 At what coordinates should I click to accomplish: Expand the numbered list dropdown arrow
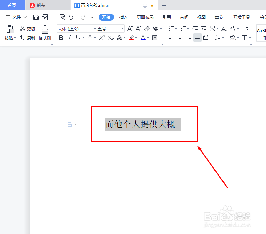tap(188, 29)
